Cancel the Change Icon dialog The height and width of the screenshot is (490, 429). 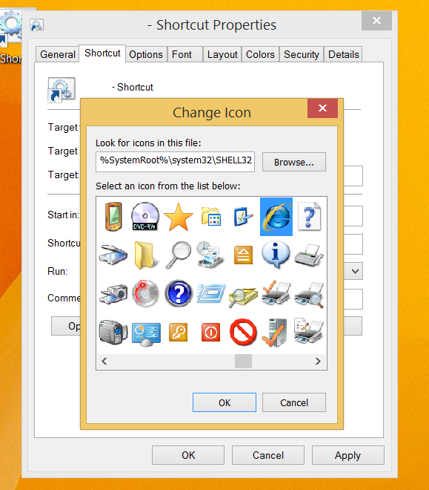(294, 402)
